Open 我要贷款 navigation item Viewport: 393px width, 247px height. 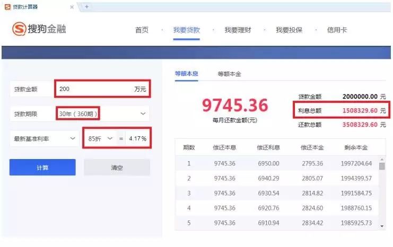[x=186, y=30]
